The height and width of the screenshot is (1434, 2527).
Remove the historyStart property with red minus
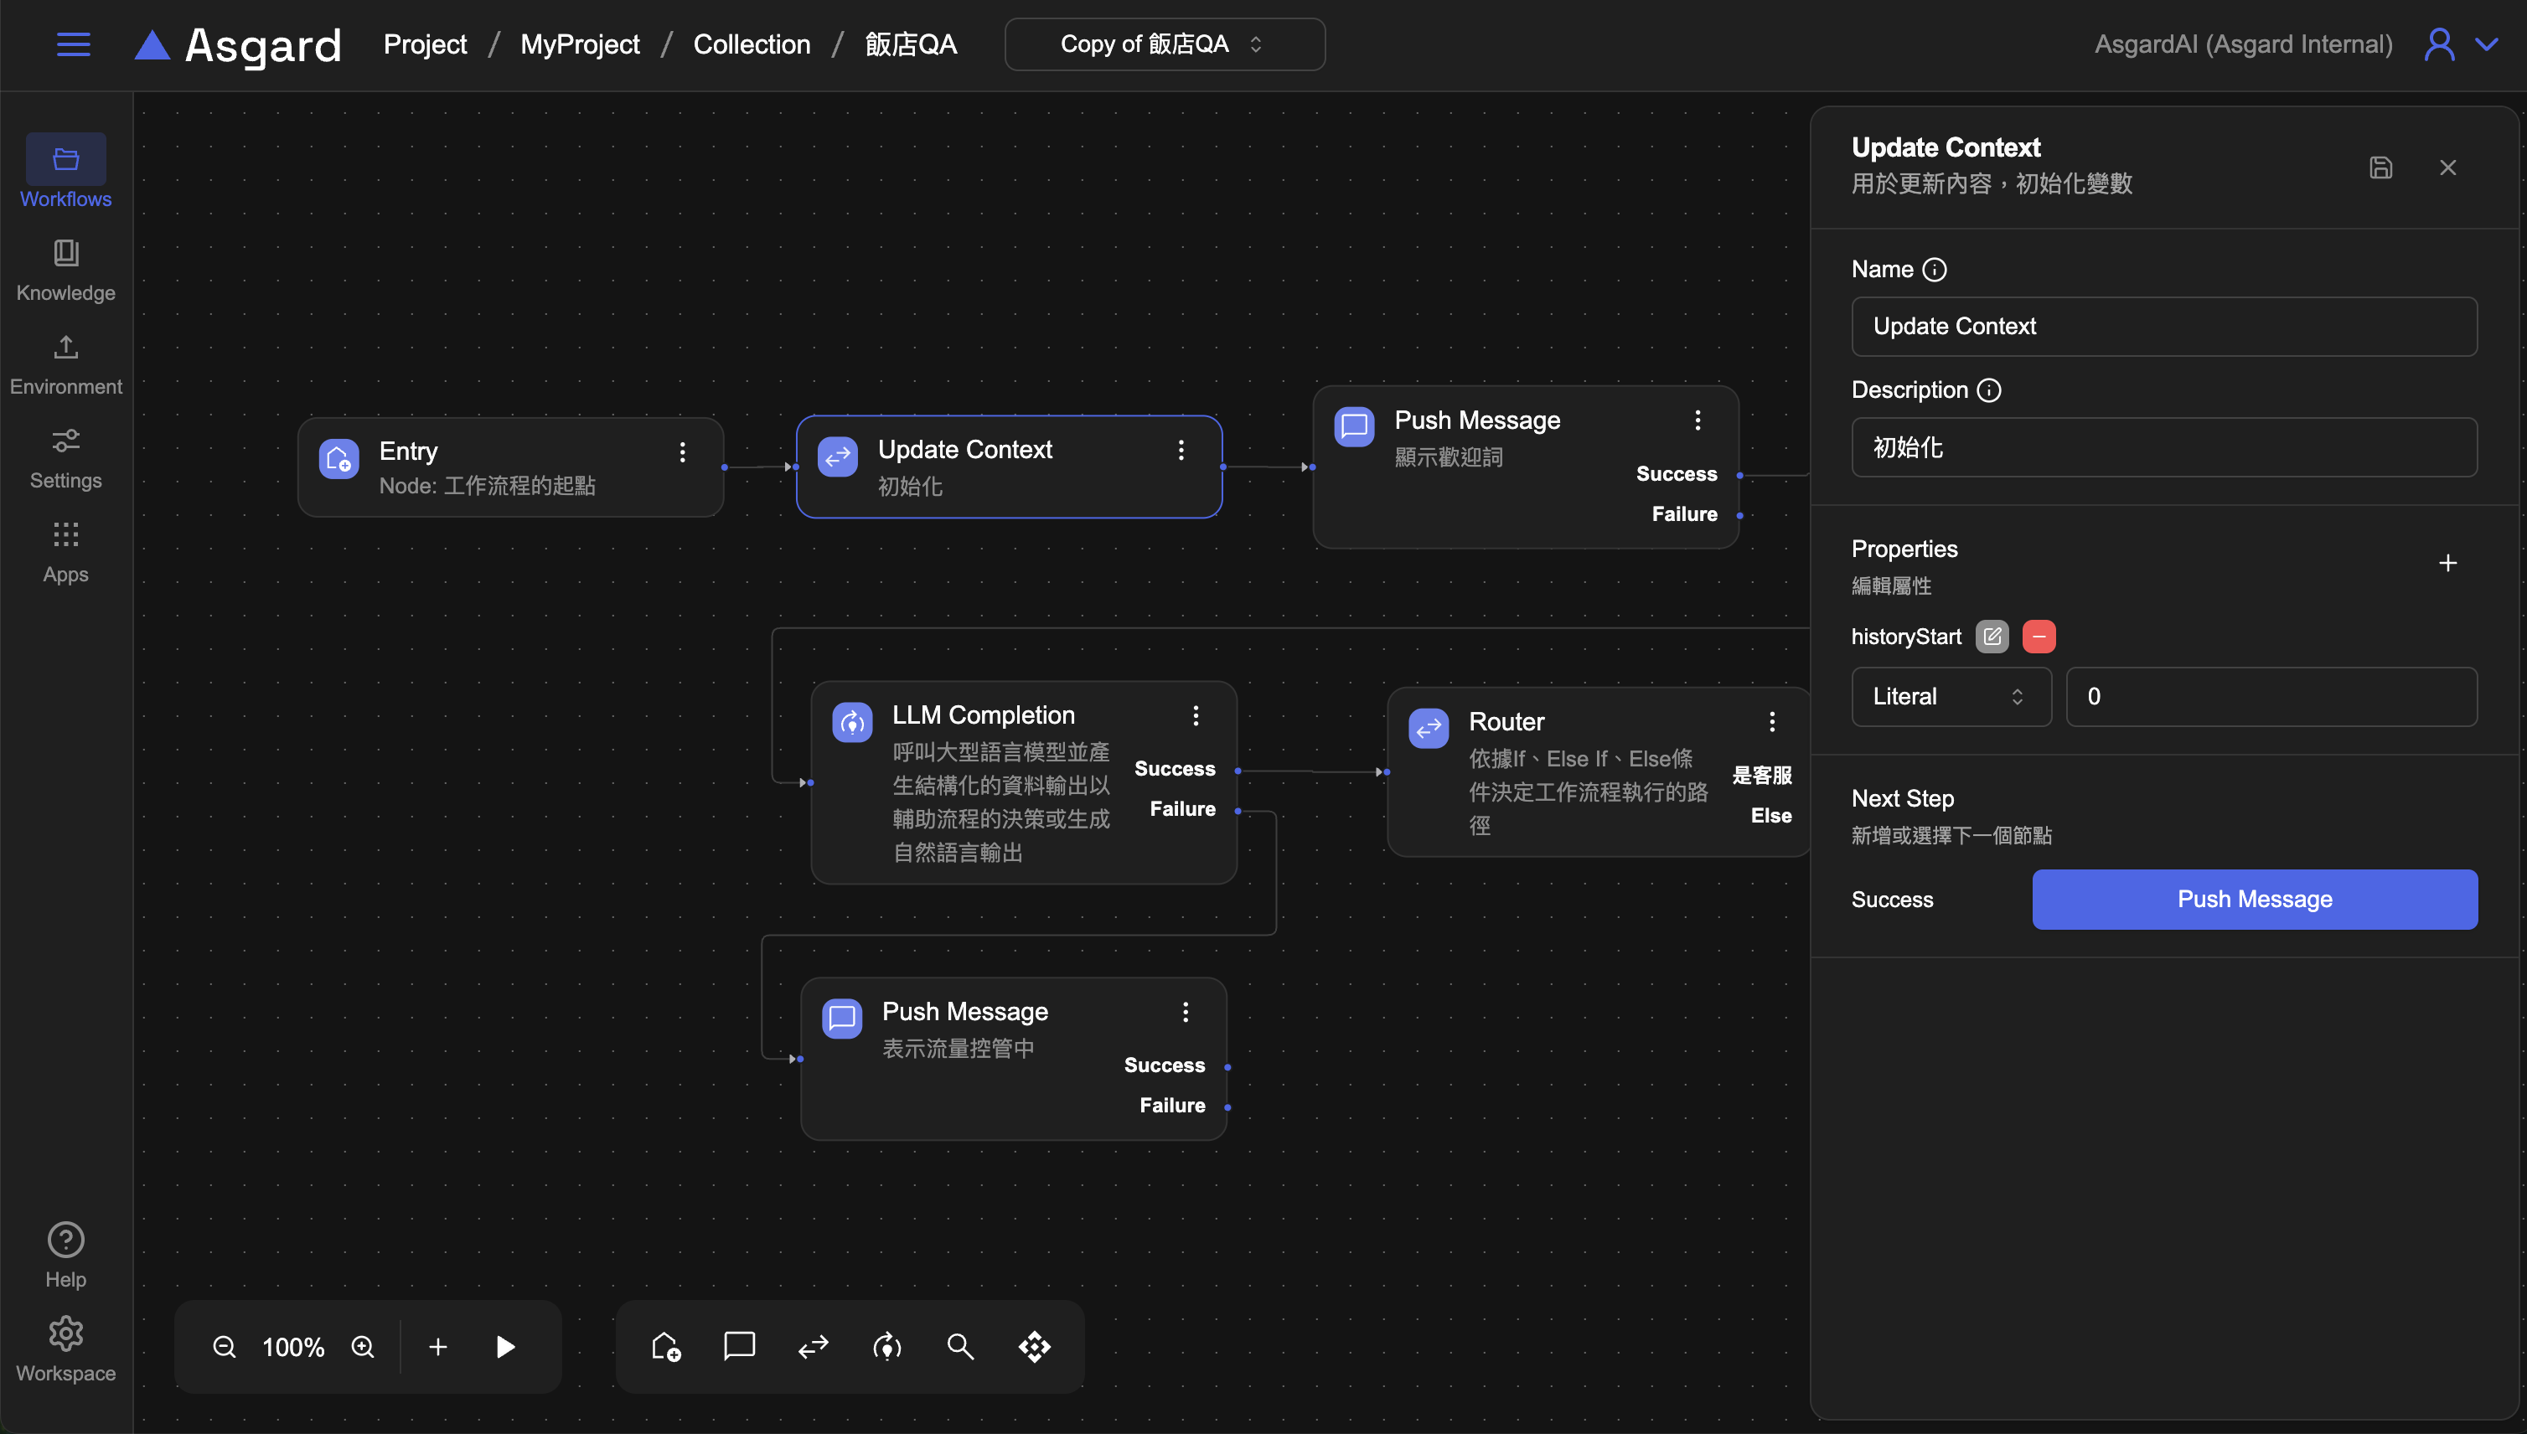click(x=2039, y=637)
